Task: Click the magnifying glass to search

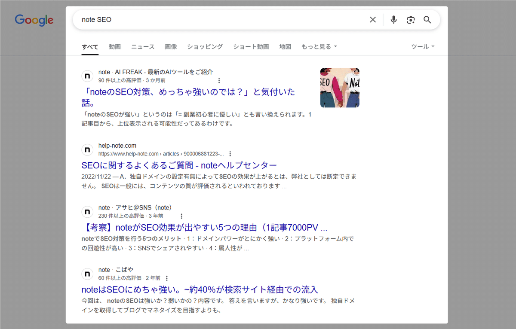Action: [x=427, y=19]
